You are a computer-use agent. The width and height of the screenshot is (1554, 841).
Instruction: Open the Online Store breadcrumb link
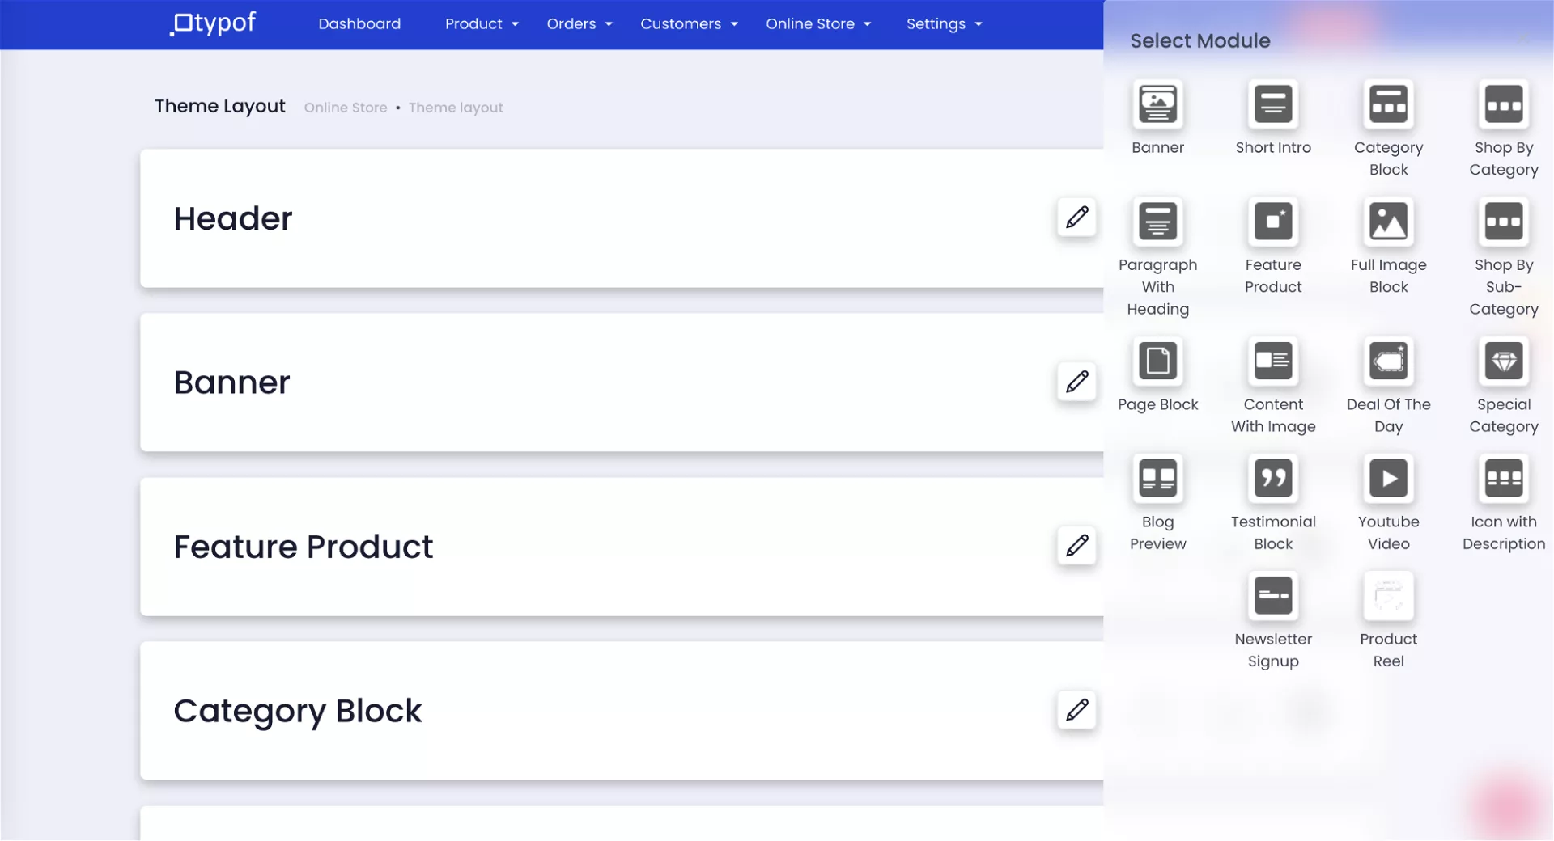[346, 108]
